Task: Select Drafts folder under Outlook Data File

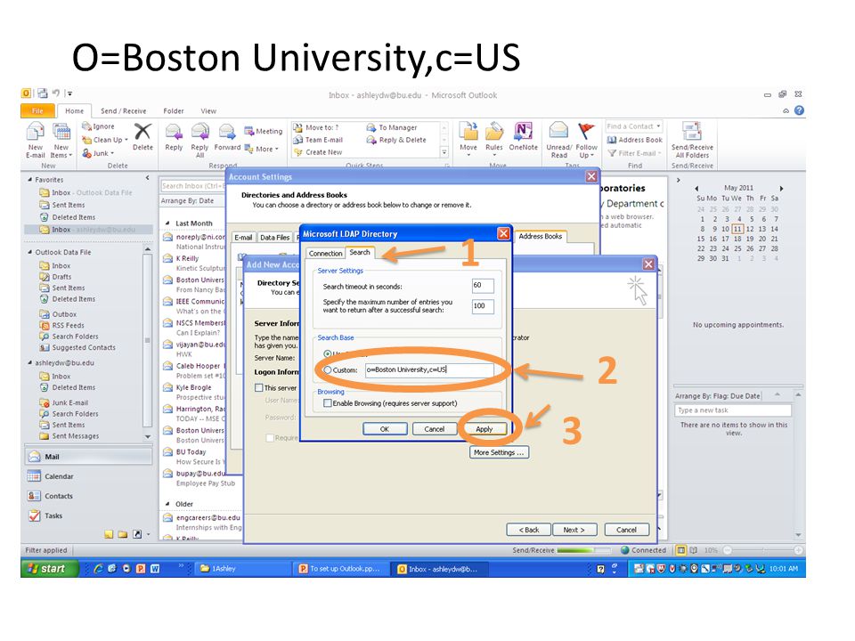Action: pos(61,277)
